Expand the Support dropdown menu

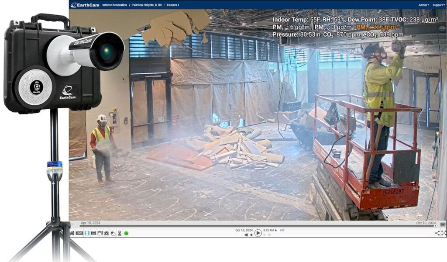438,5
